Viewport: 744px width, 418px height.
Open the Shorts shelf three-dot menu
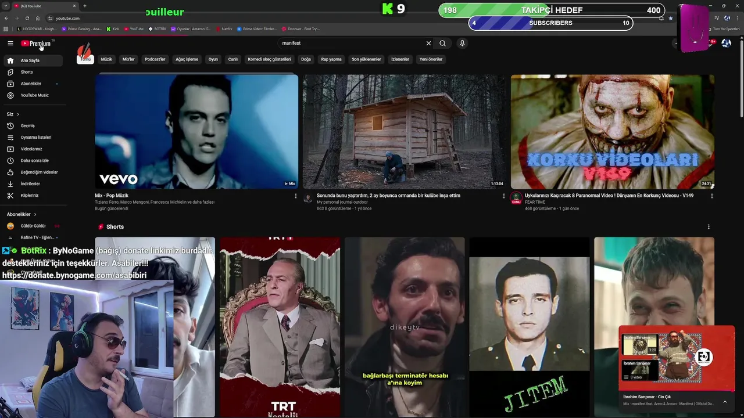(x=708, y=227)
